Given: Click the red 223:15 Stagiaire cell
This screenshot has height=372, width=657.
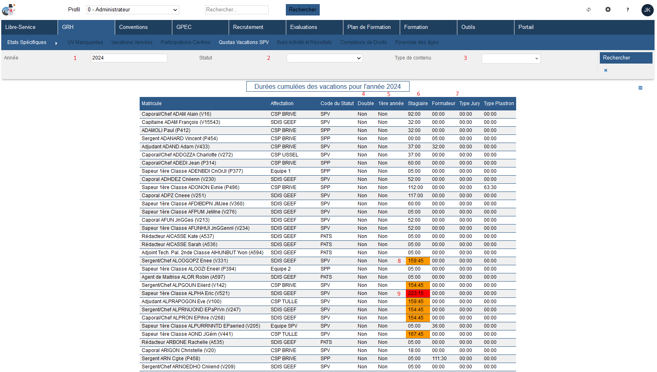Looking at the screenshot, I should (417, 293).
